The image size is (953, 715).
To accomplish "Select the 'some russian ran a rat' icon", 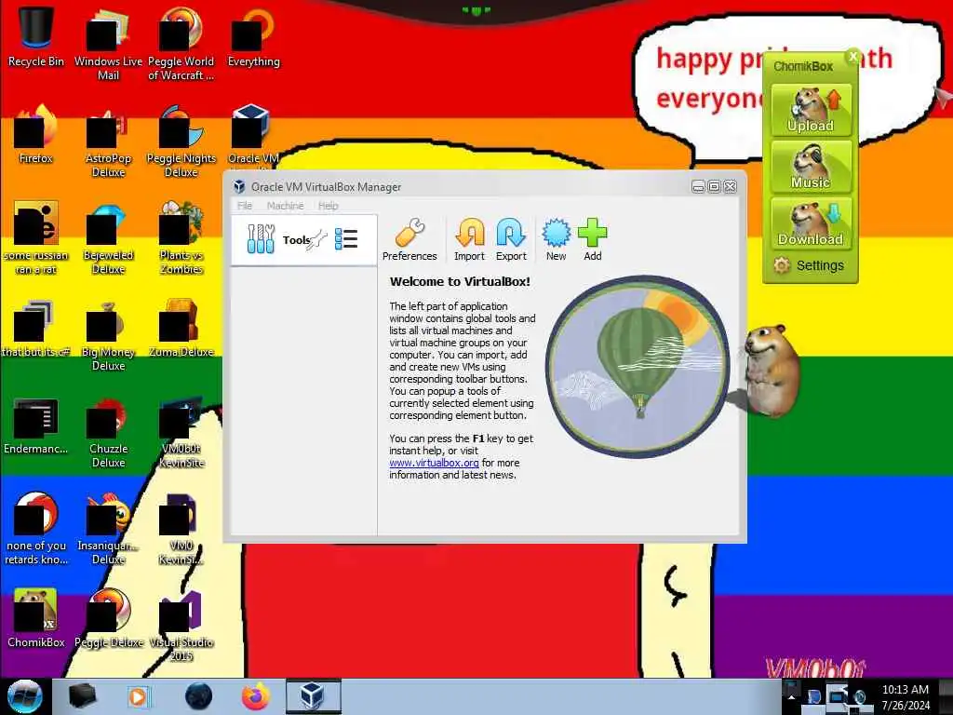I will [x=36, y=238].
